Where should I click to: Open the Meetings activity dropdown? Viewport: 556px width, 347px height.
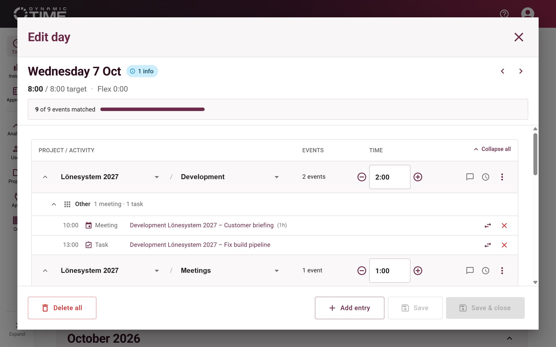pos(277,271)
